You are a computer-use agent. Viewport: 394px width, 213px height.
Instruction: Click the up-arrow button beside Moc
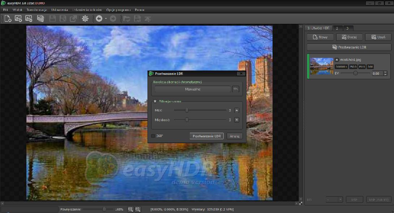pos(237,110)
